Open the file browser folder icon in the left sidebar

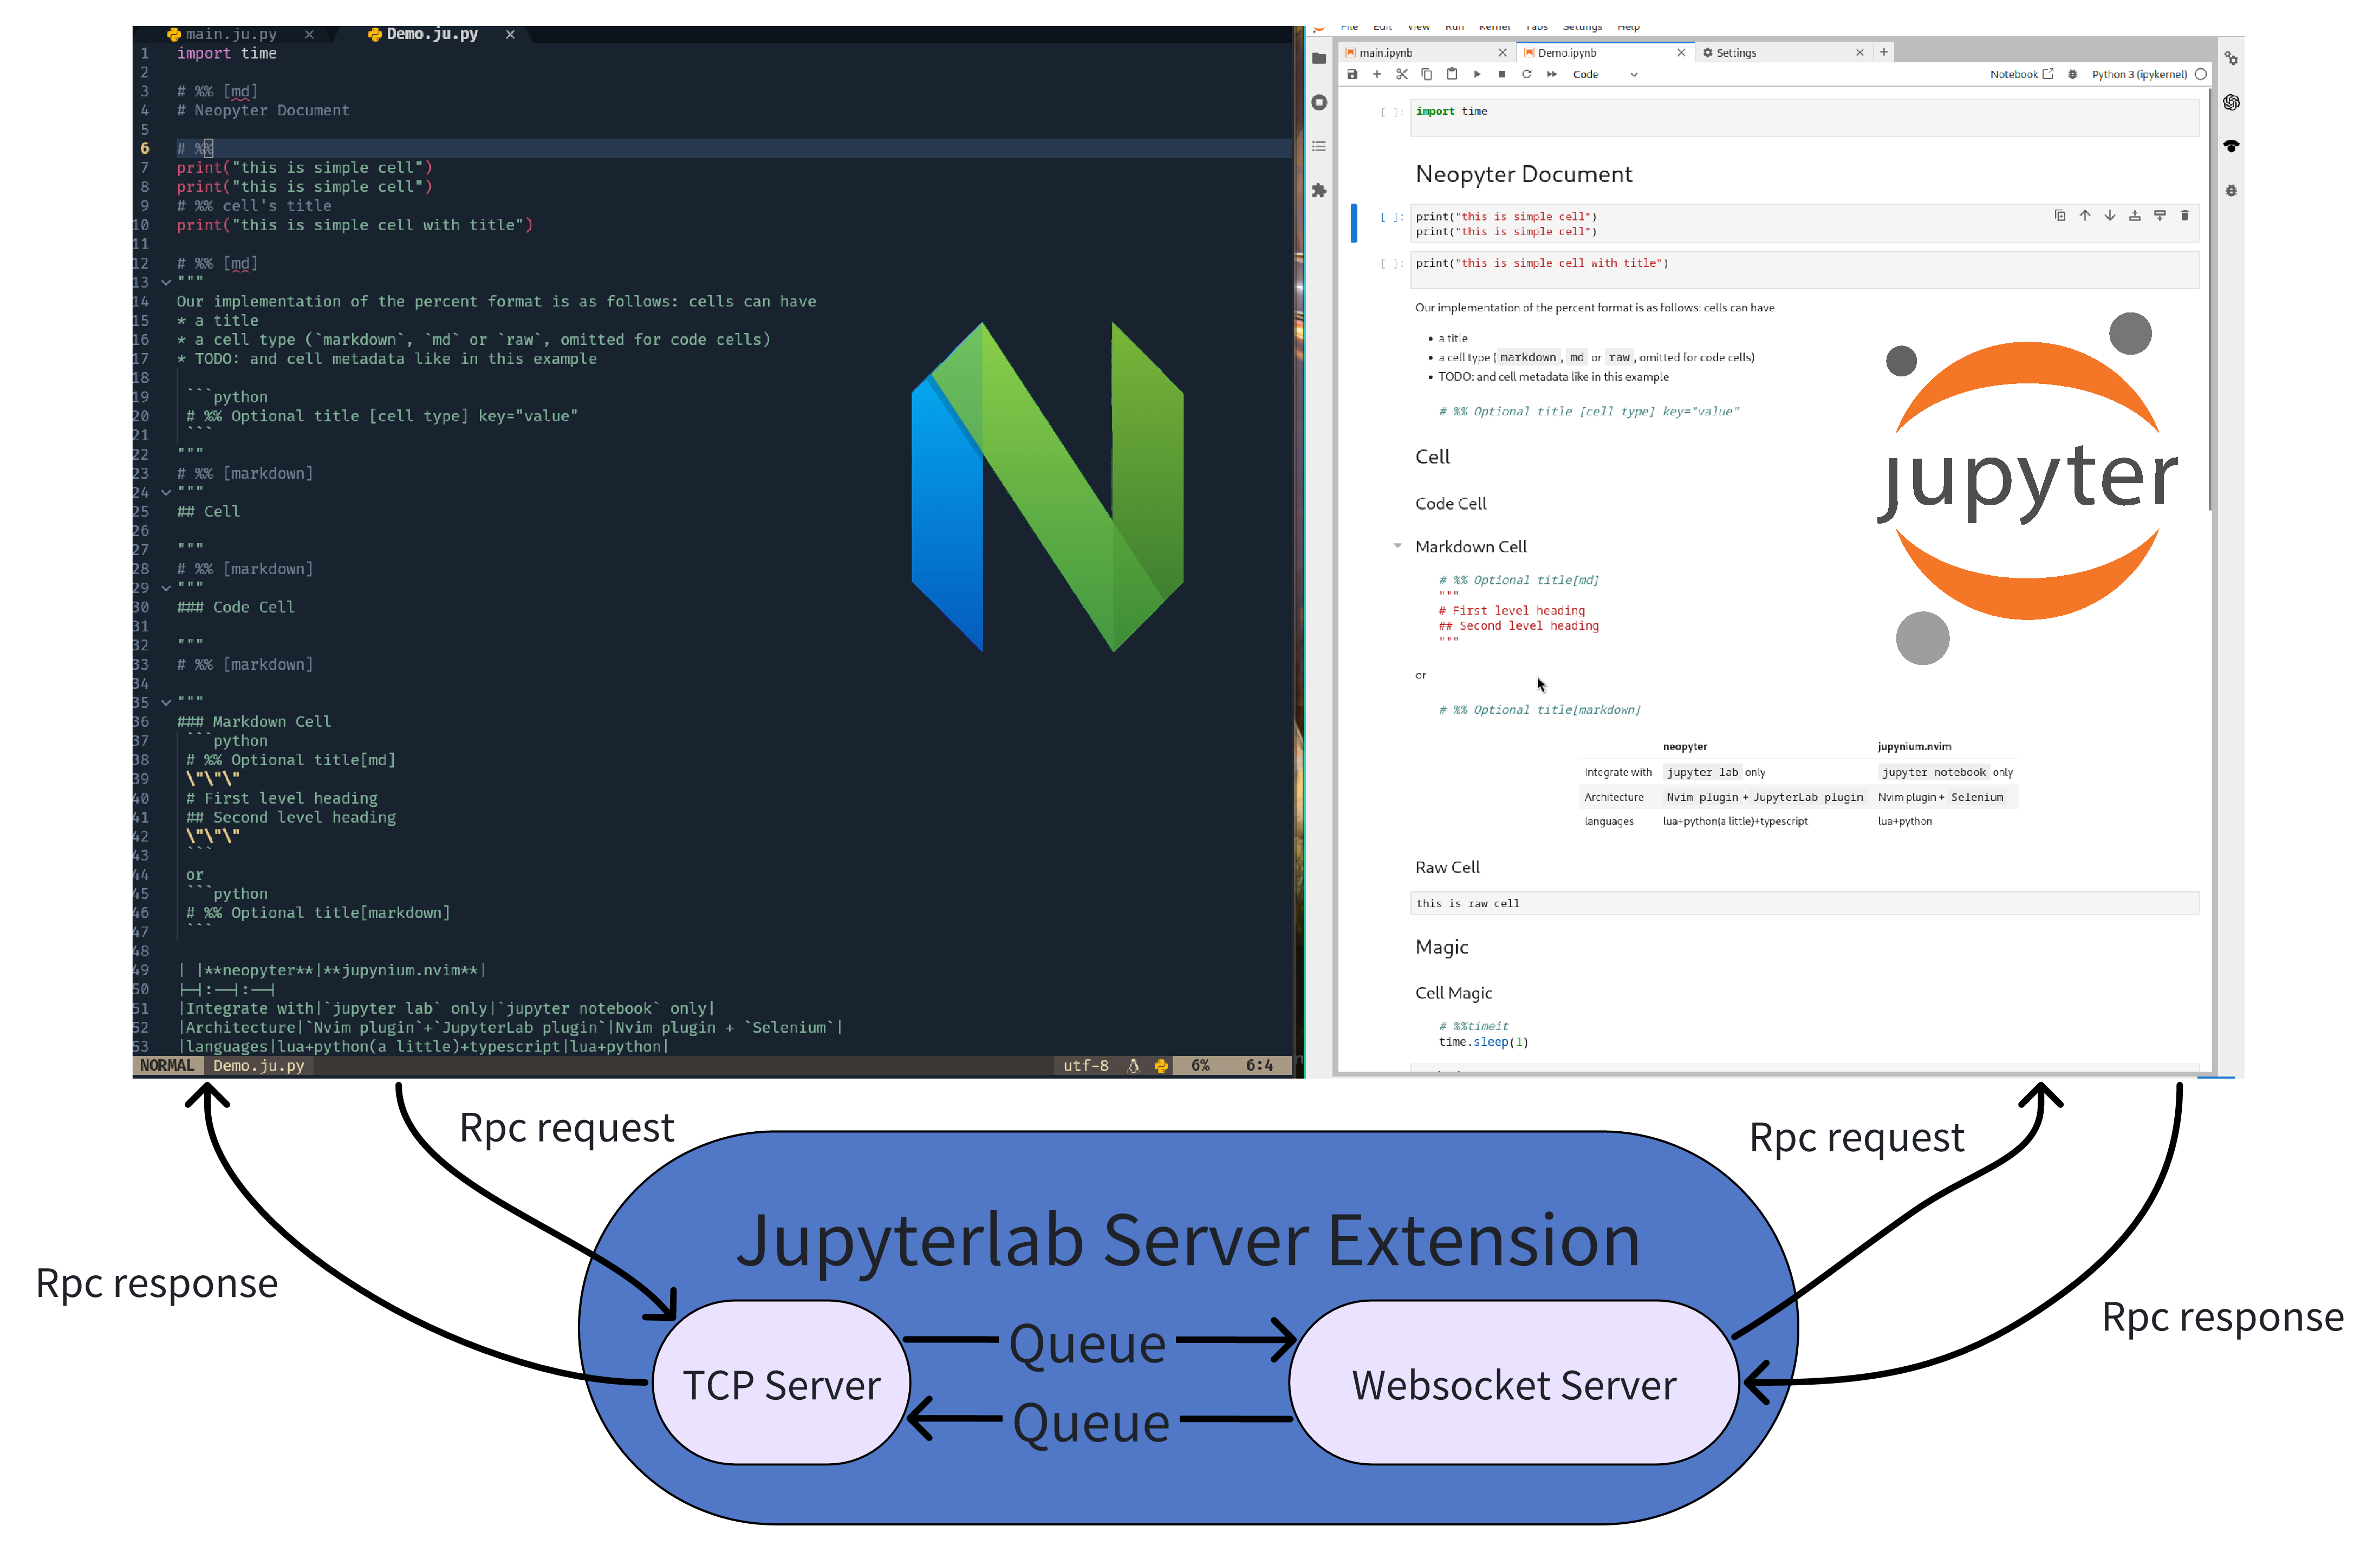(x=1319, y=58)
